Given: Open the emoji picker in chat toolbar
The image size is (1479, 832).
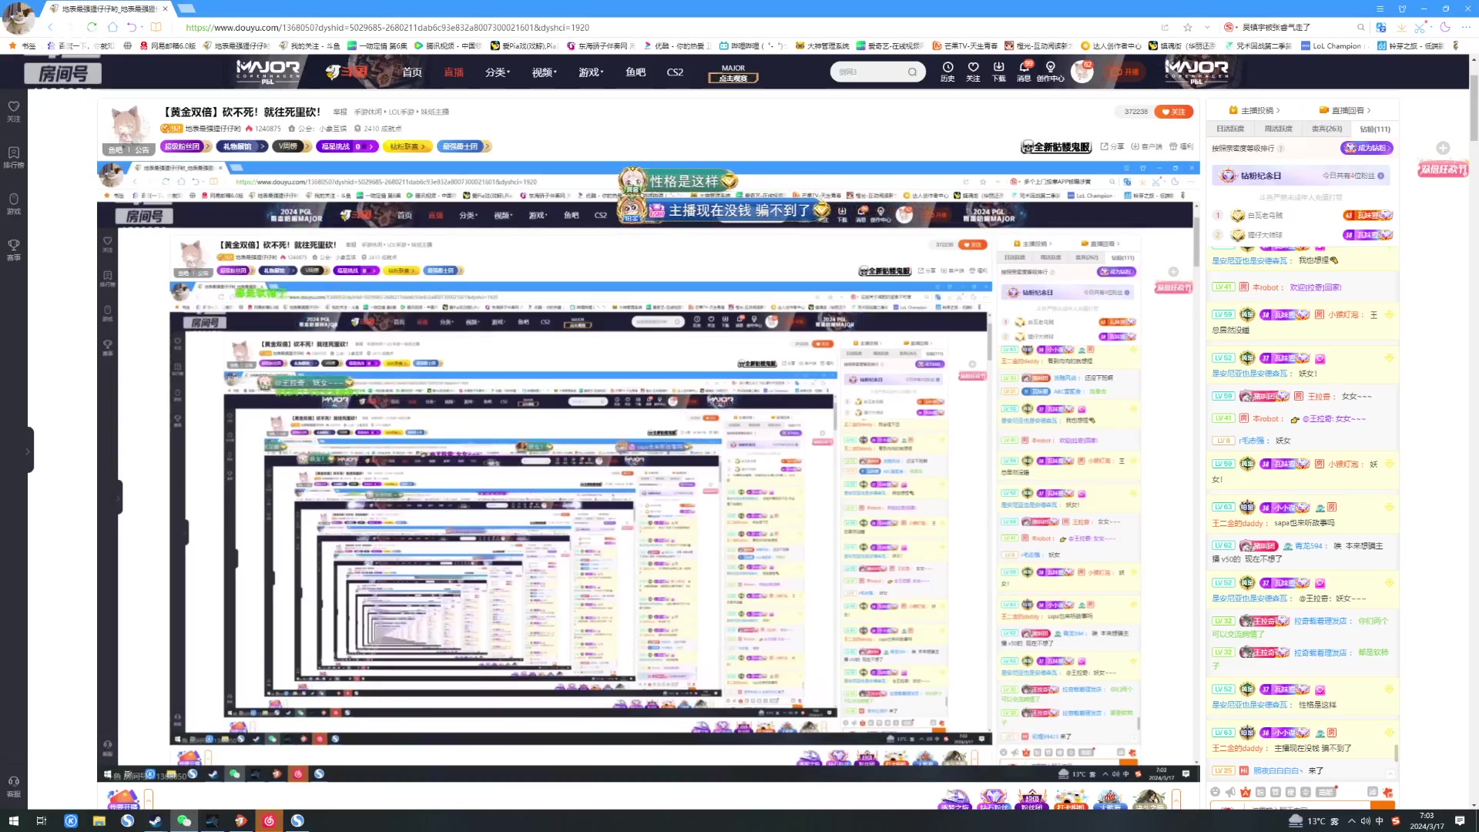Looking at the screenshot, I should 1215,792.
